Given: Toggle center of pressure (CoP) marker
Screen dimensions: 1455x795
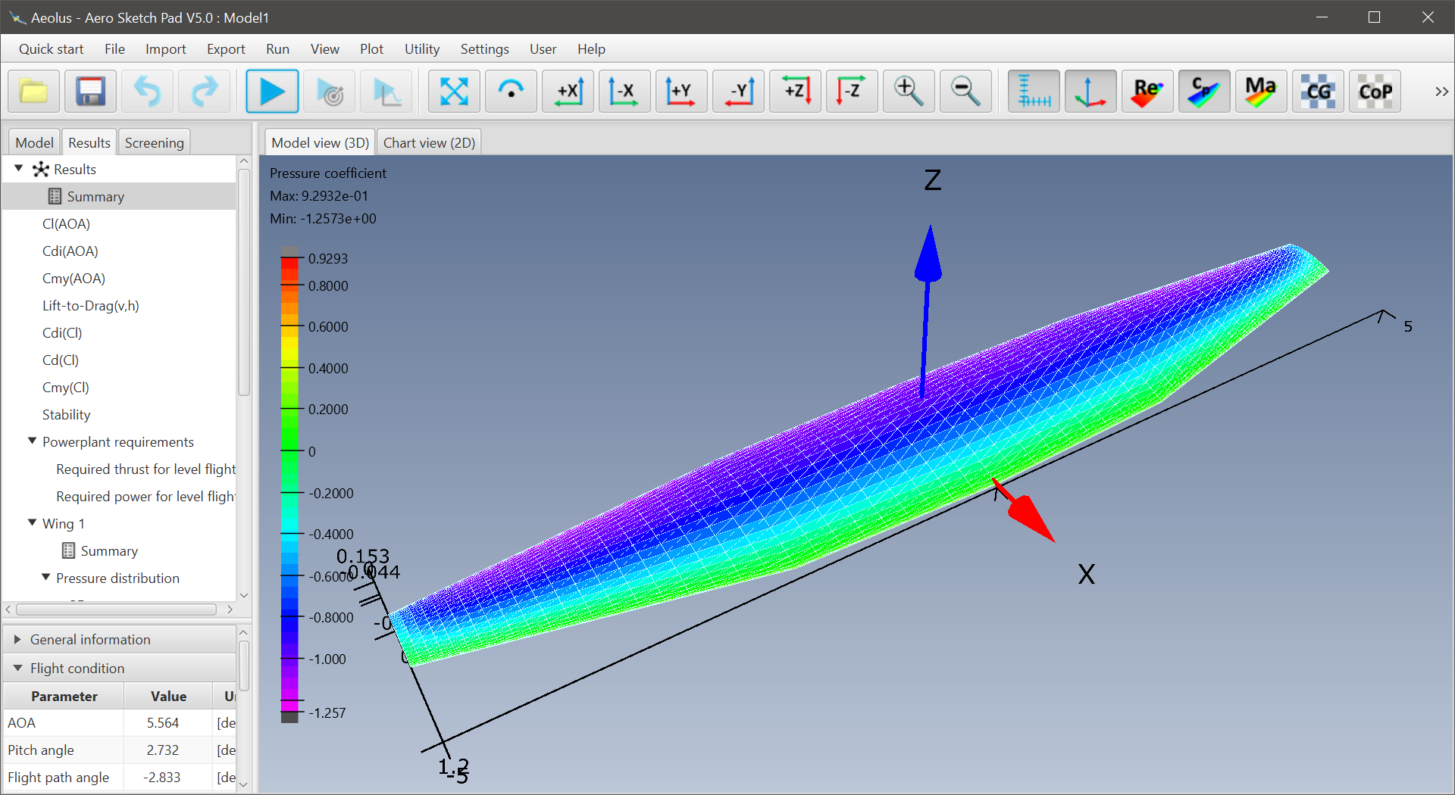Looking at the screenshot, I should pos(1375,92).
